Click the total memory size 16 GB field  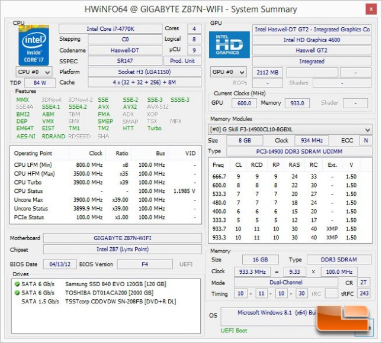click(x=260, y=260)
